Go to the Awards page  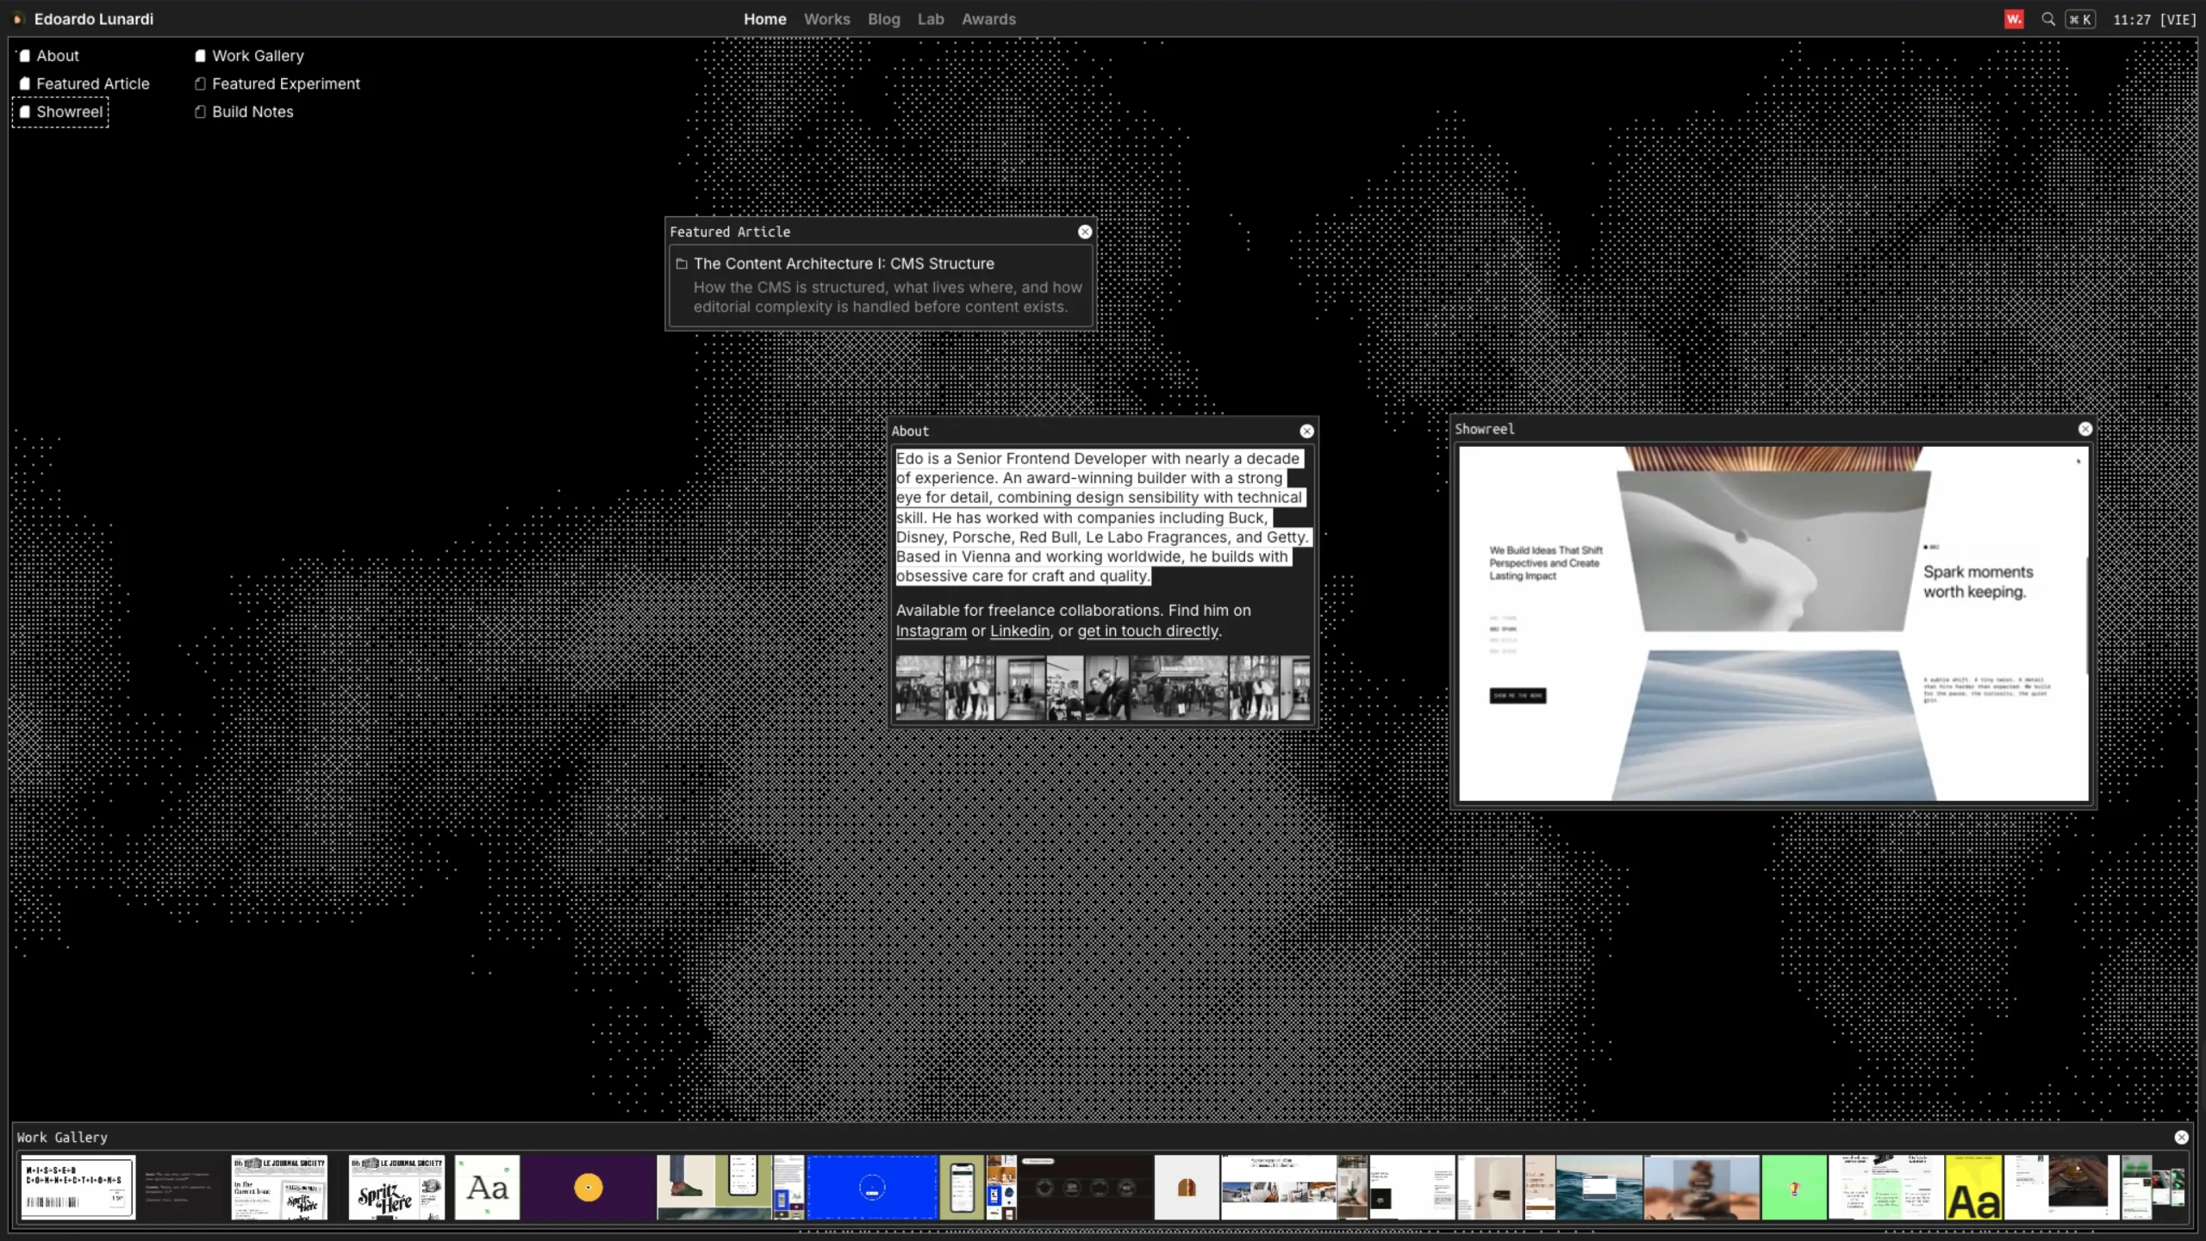[988, 19]
